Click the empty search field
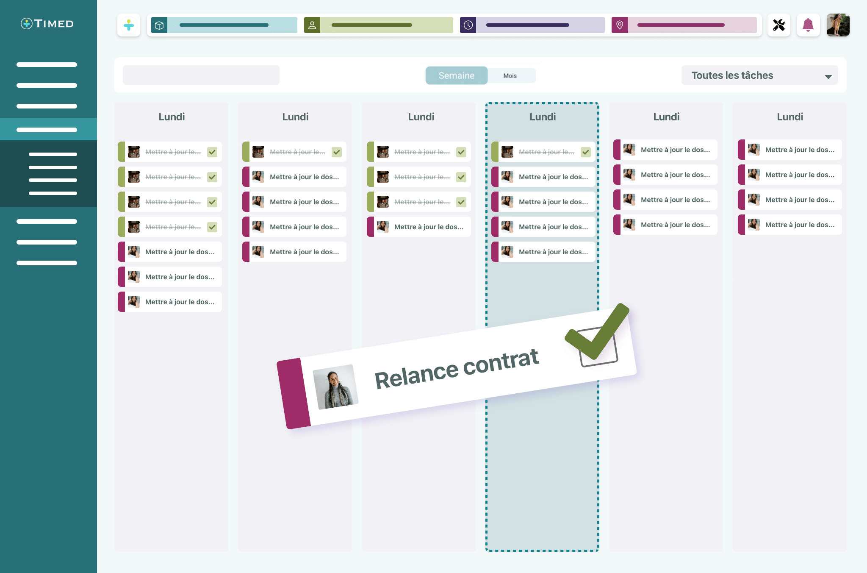Screen dimensions: 867x573 pos(201,75)
